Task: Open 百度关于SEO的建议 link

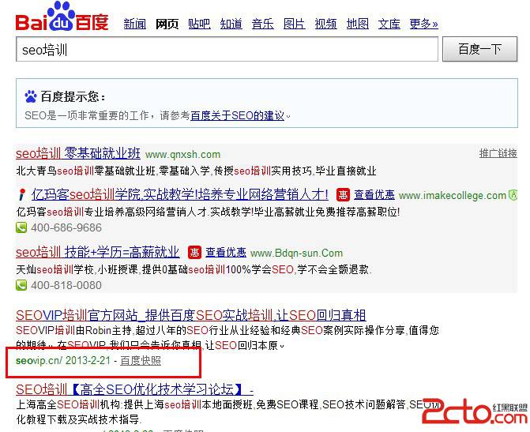Action: (237, 115)
